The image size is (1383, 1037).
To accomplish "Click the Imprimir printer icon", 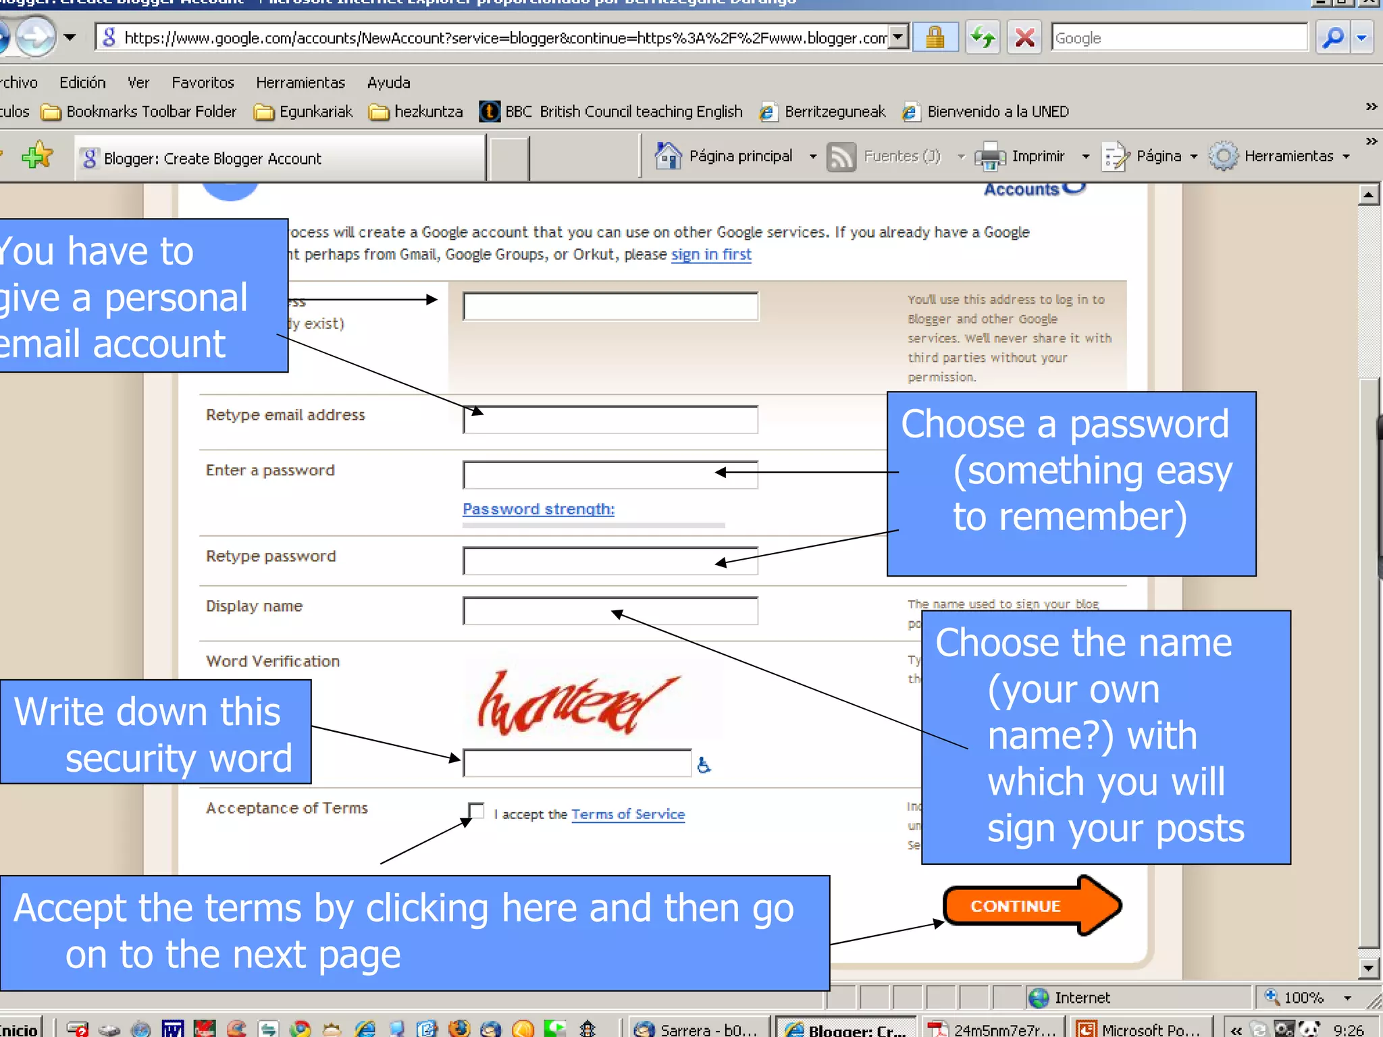I will (990, 157).
